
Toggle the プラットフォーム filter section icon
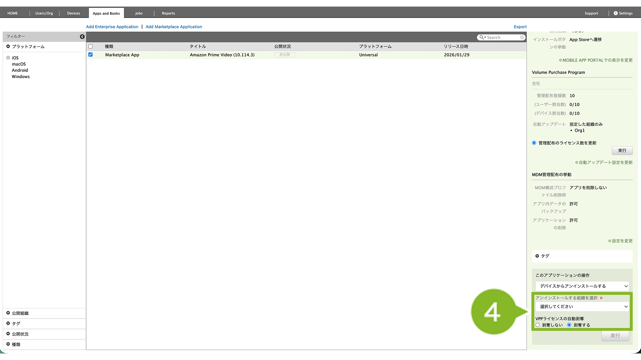point(8,46)
